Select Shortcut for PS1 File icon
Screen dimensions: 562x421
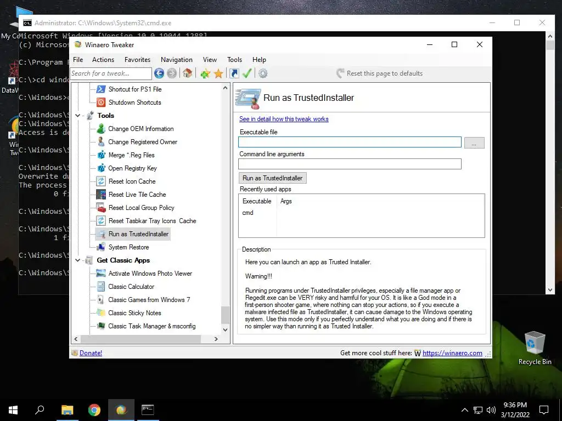101,89
